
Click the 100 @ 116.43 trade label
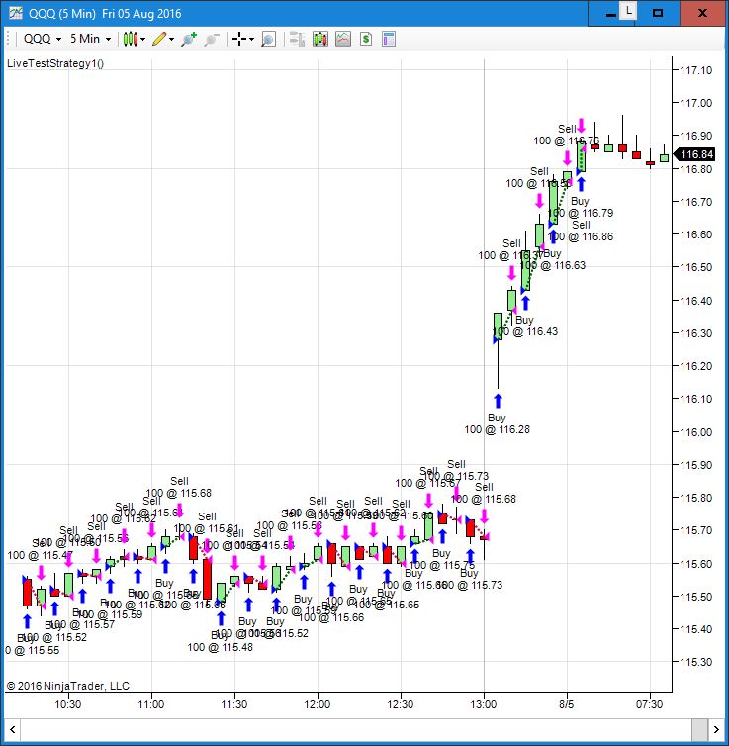[525, 331]
